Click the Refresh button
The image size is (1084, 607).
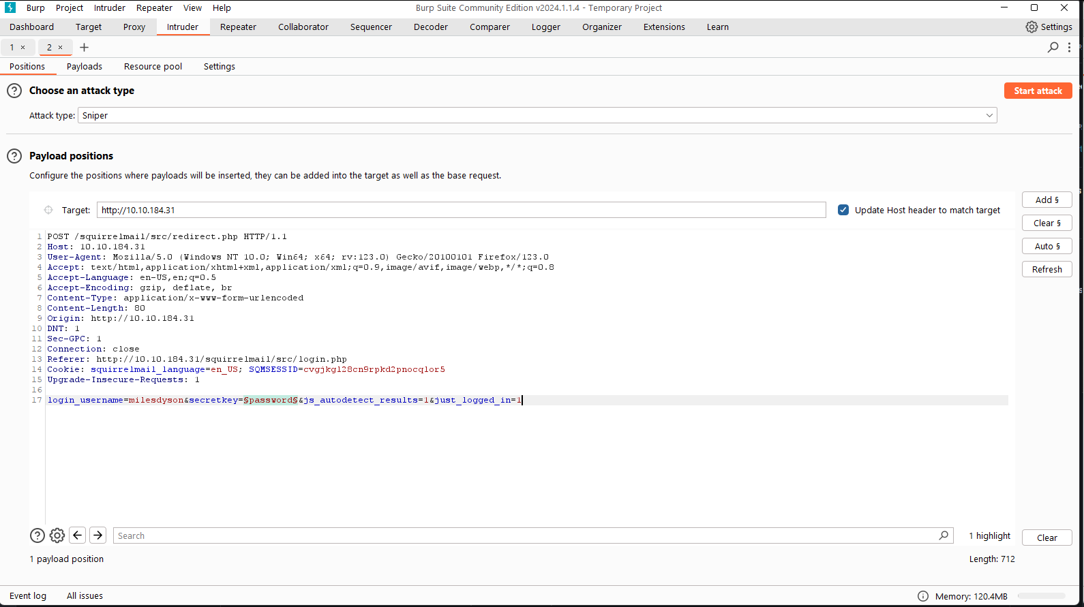point(1047,269)
